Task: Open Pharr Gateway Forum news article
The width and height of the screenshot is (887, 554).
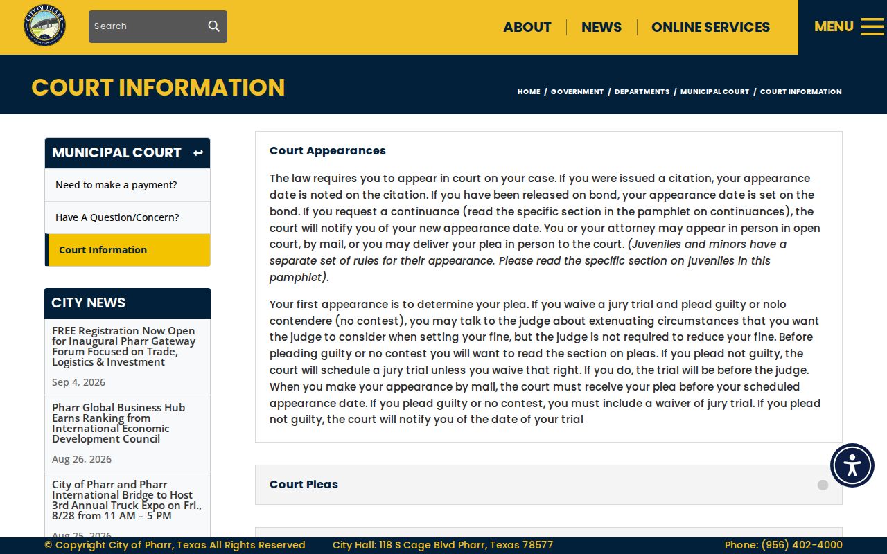Action: click(123, 346)
